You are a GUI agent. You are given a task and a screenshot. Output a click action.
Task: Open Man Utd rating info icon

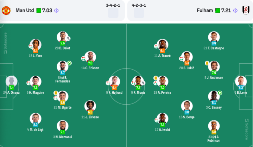point(56,10)
